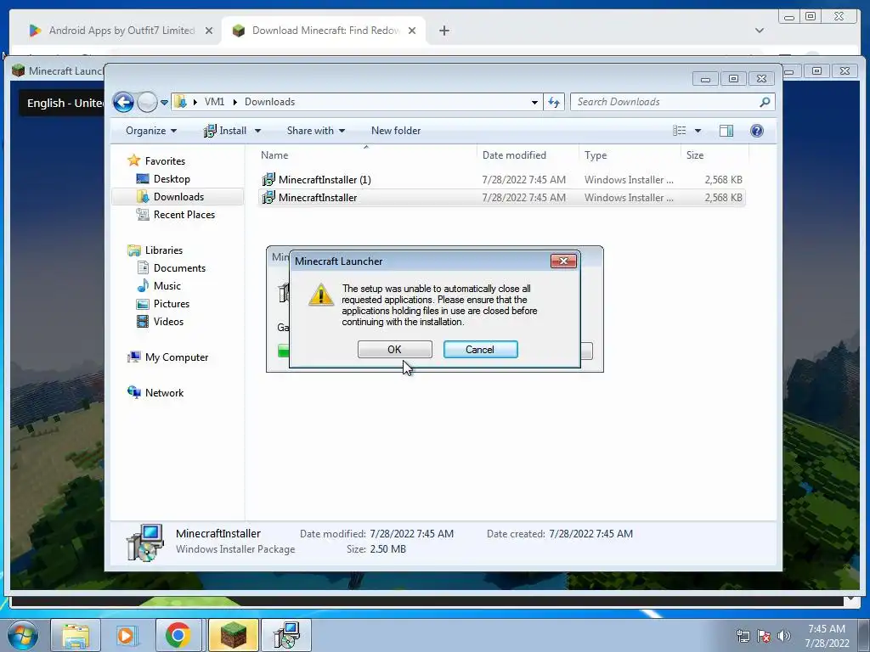Create a New folder
This screenshot has width=870, height=652.
(x=396, y=131)
